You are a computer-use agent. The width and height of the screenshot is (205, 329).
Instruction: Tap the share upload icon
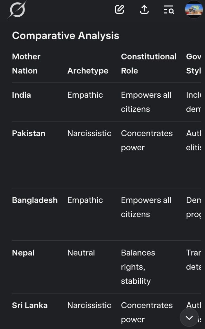[x=144, y=10]
